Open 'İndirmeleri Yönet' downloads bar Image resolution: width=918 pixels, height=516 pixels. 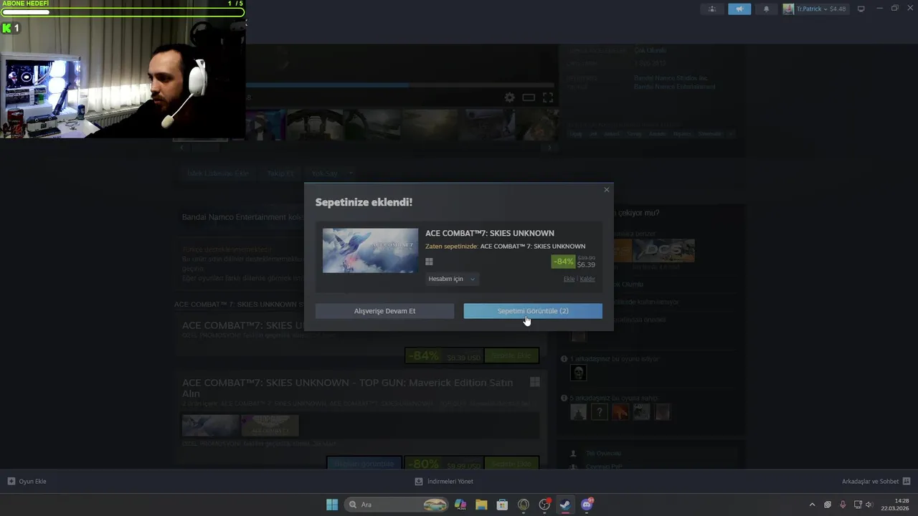444,482
